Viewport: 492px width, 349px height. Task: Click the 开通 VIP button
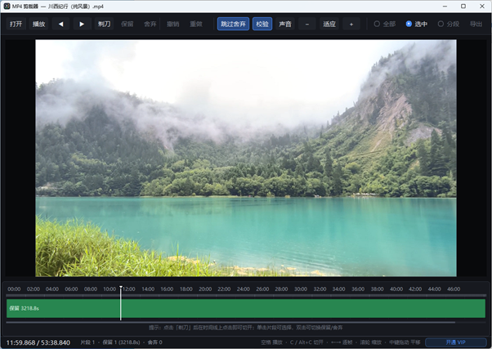click(x=455, y=342)
